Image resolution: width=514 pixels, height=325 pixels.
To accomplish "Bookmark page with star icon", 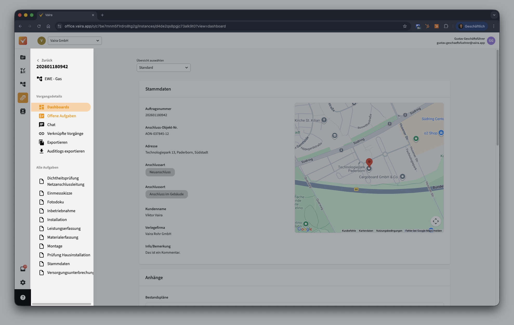I will (405, 26).
